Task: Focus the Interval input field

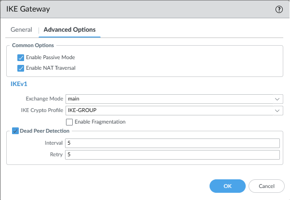Action: point(172,143)
